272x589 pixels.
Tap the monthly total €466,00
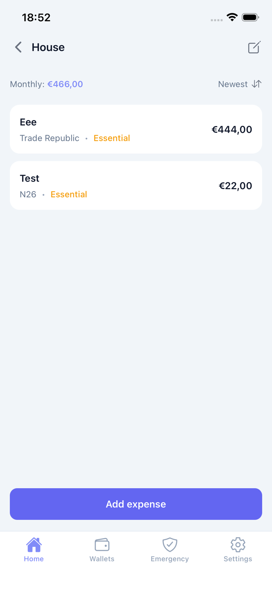(65, 84)
